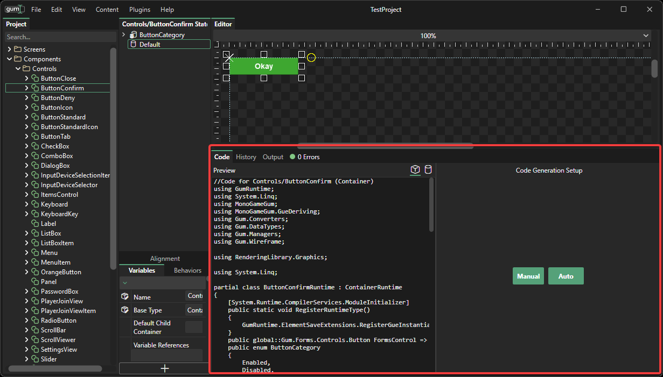663x377 pixels.
Task: Click the Controls folder icon
Action: (x=26, y=69)
